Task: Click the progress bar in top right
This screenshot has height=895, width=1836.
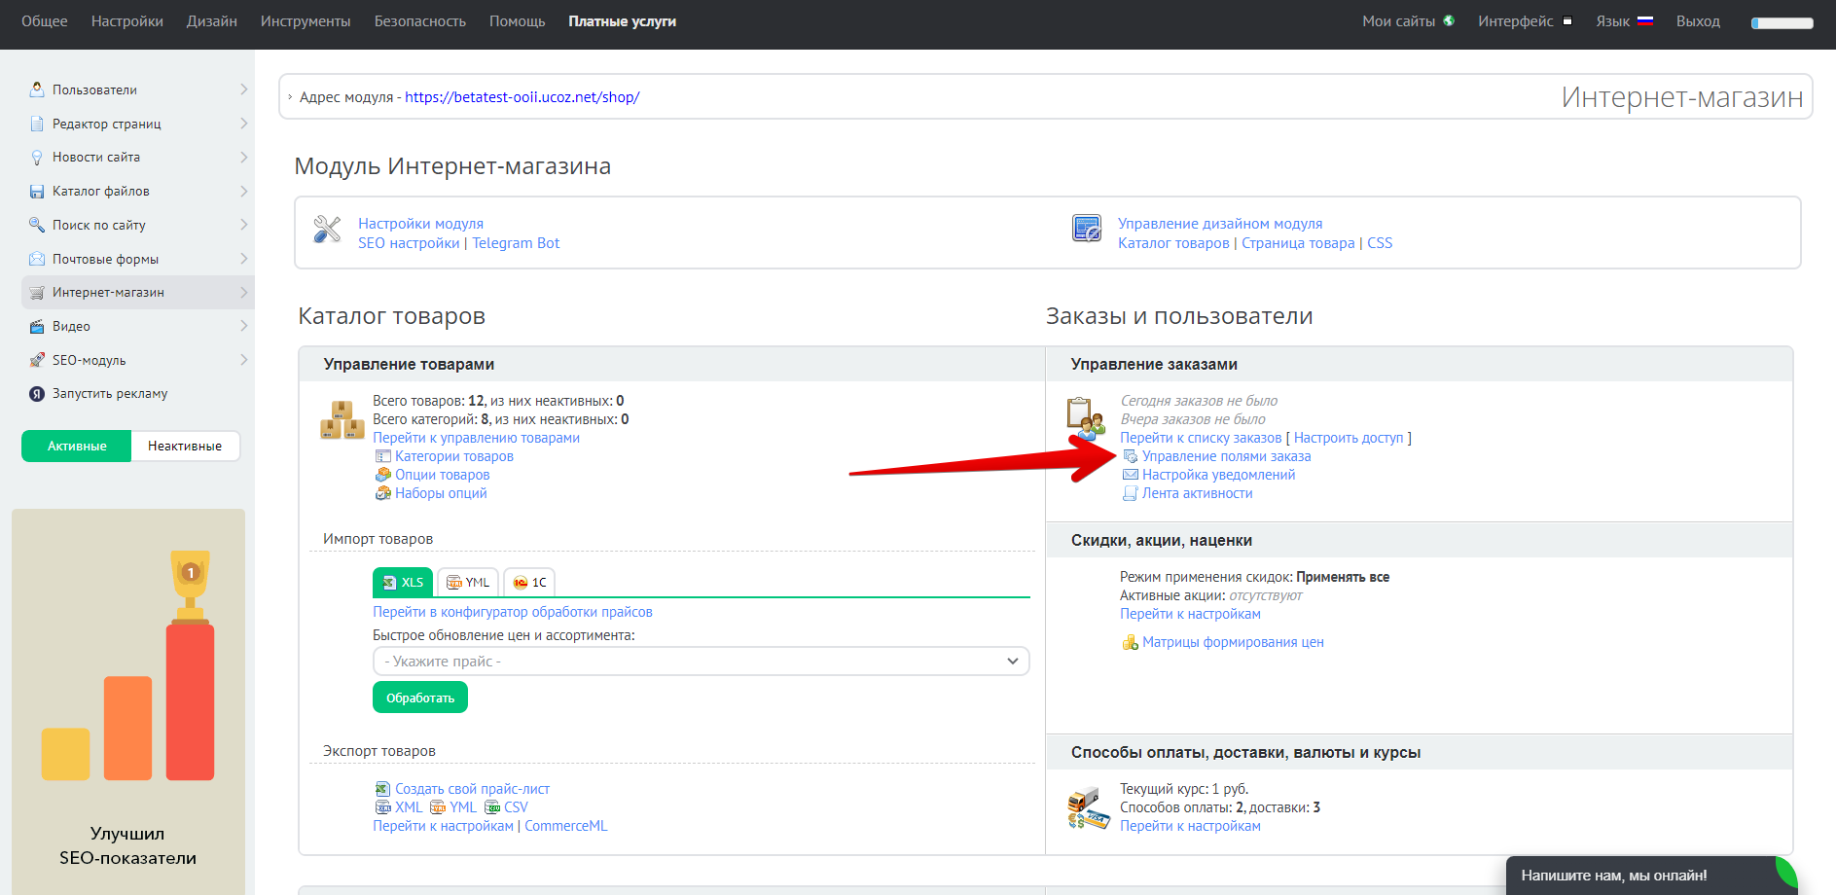Action: (1782, 23)
